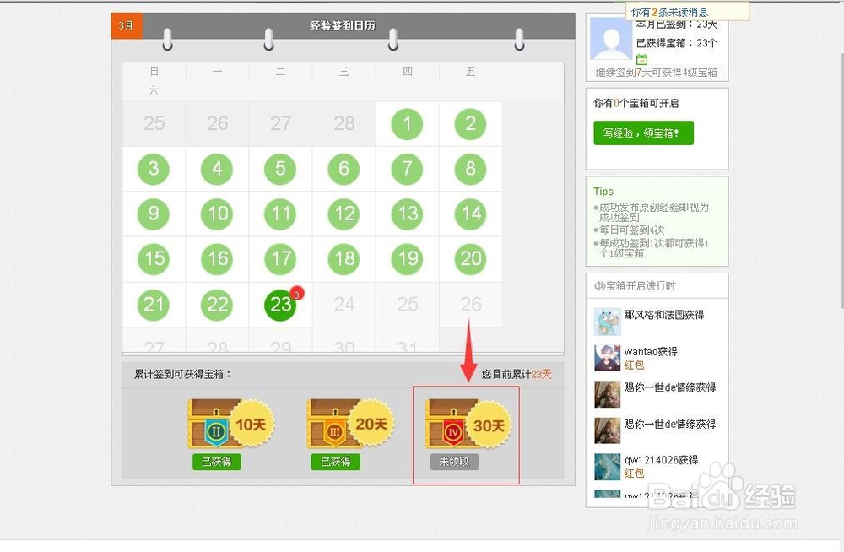The height and width of the screenshot is (552, 844).
Task: Click the blank profile avatar in the sidebar
Action: 609,41
